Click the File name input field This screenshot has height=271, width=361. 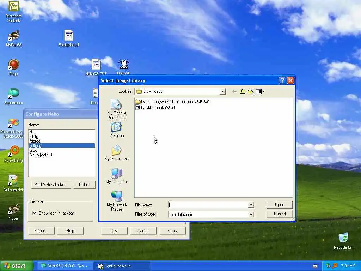208,205
